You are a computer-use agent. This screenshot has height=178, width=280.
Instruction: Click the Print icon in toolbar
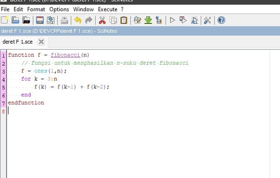64,20
